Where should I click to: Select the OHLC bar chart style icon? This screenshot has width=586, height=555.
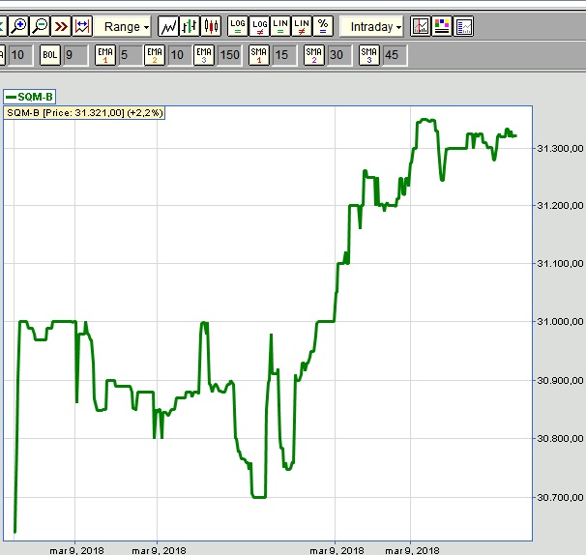coord(190,26)
